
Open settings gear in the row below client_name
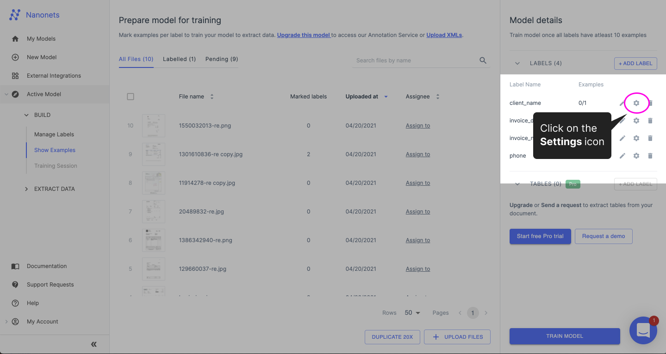tap(636, 121)
